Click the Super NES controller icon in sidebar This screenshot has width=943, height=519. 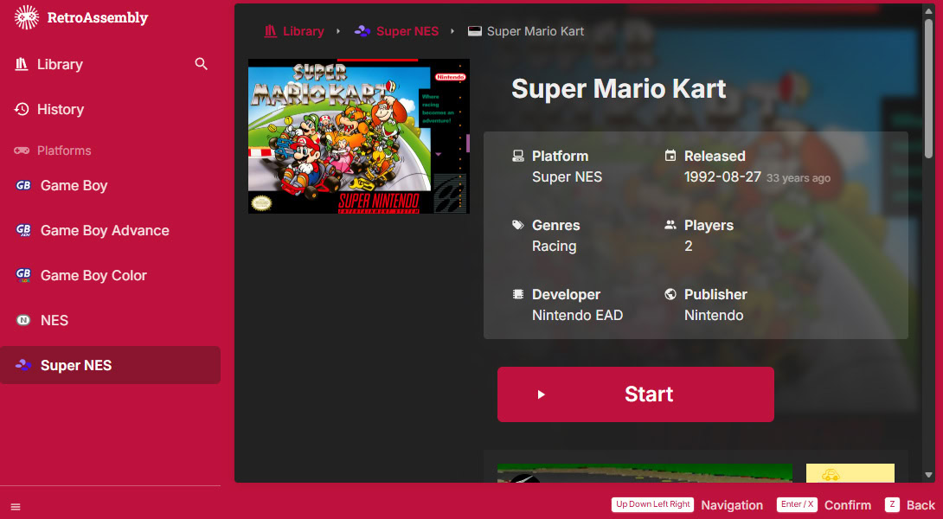tap(23, 365)
